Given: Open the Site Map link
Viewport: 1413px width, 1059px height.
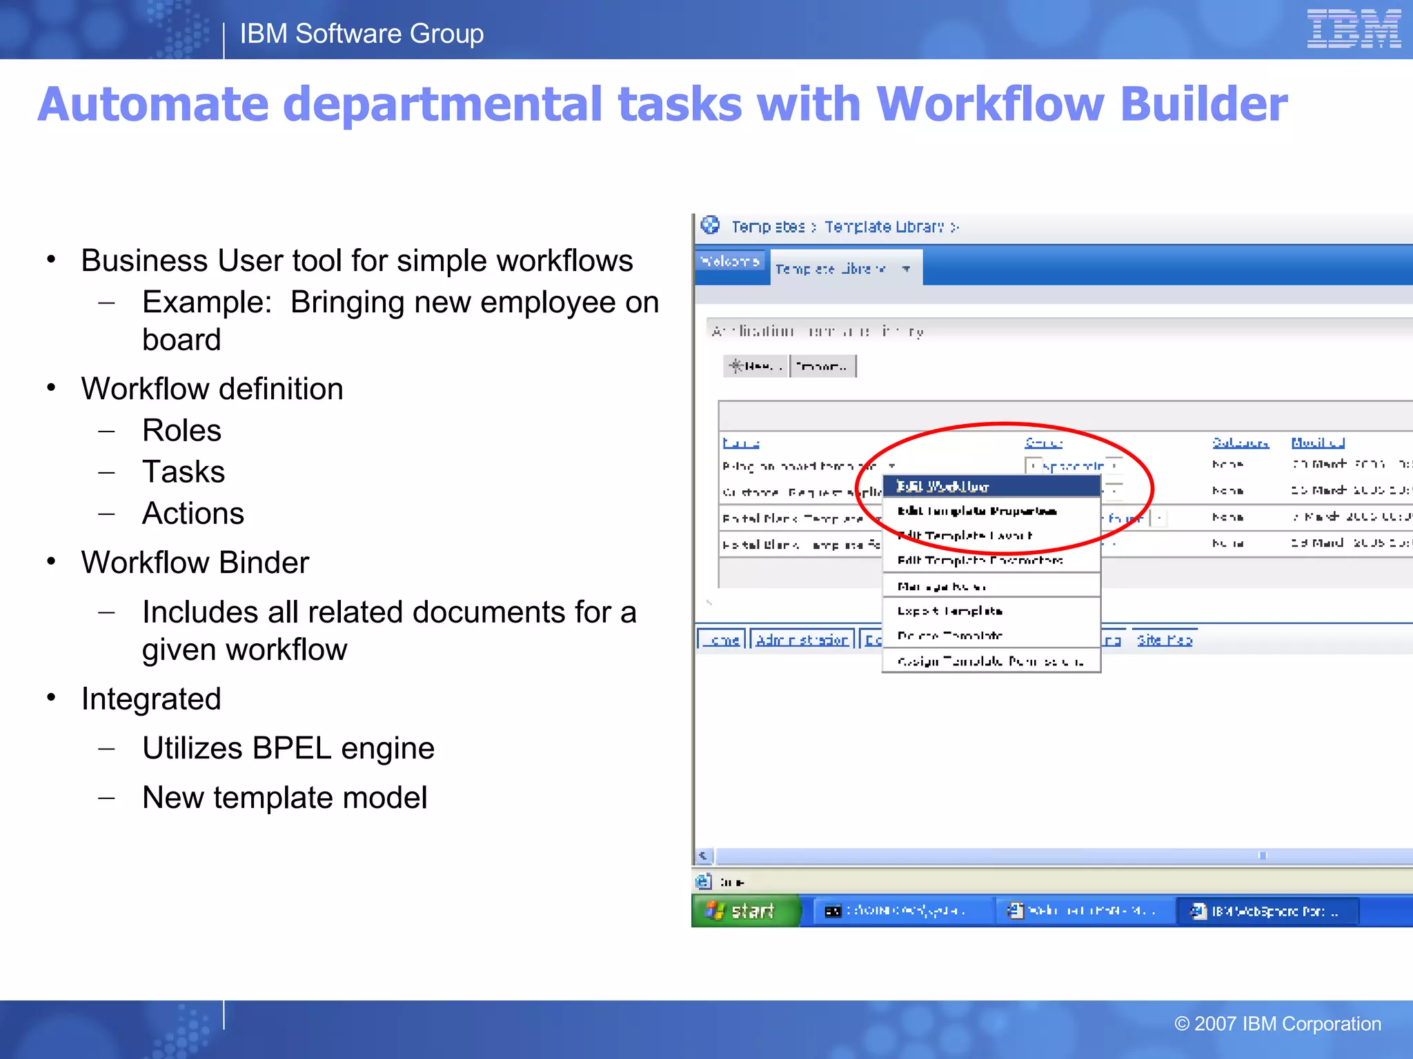Looking at the screenshot, I should point(1165,640).
